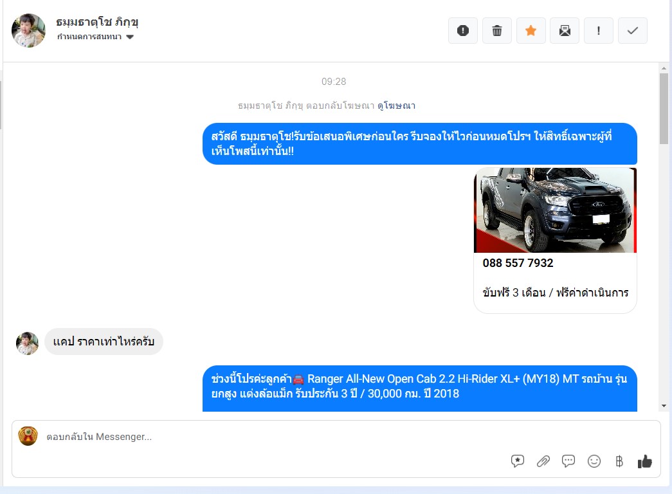Attach a file using paperclip icon
Viewport: 672px width, 494px height.
coord(543,461)
